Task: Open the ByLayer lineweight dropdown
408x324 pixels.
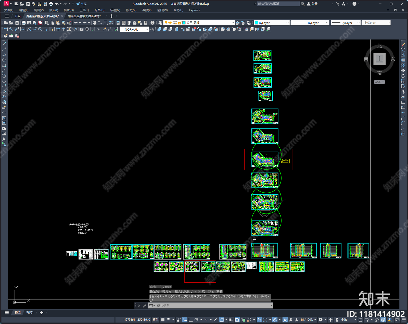Action: coord(346,23)
